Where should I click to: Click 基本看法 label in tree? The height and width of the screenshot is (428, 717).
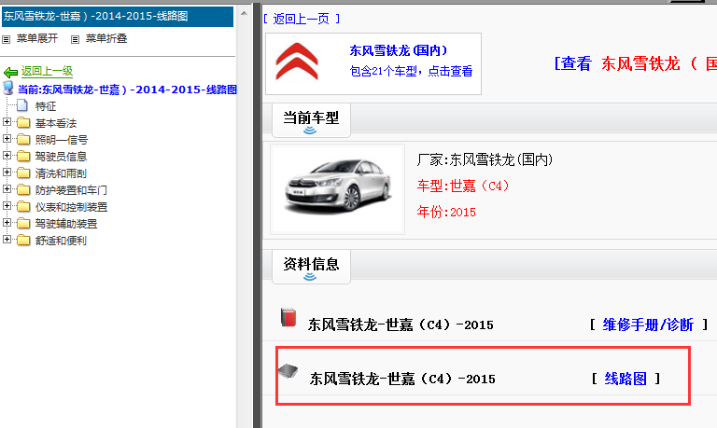56,123
